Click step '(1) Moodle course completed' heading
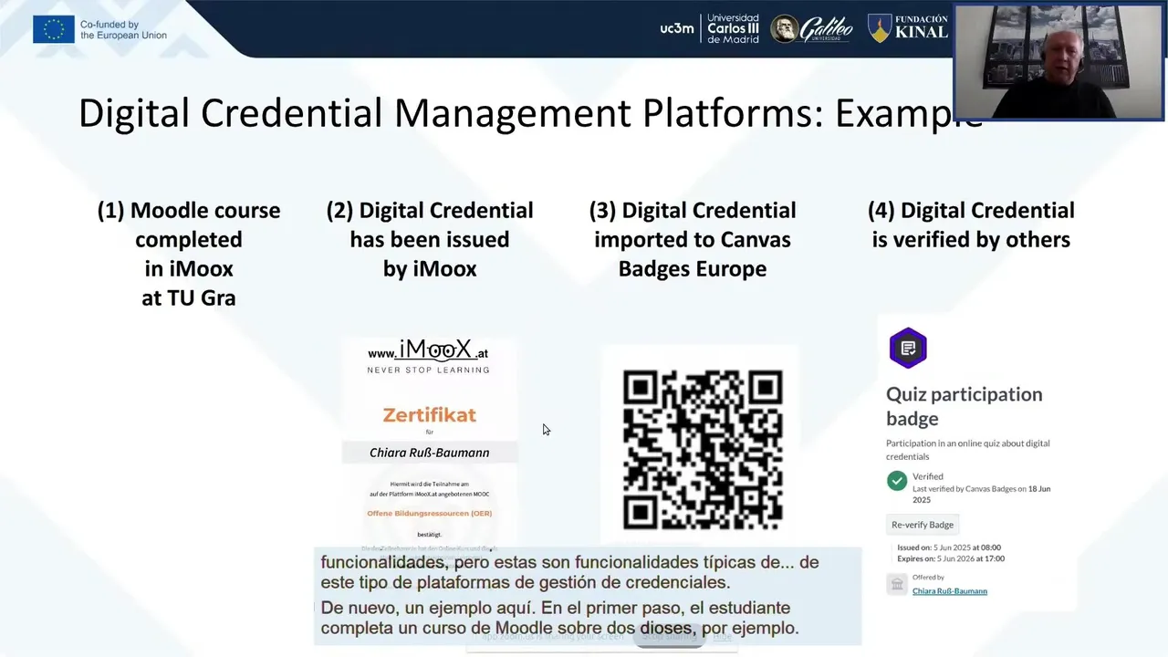Screen dimensions: 1168x657 [189, 254]
